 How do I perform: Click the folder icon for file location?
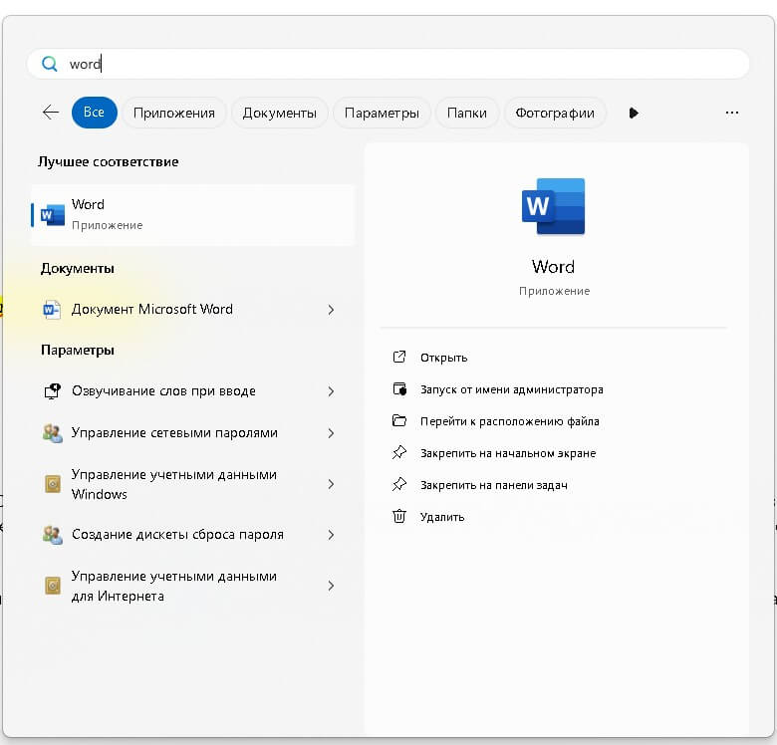point(399,421)
